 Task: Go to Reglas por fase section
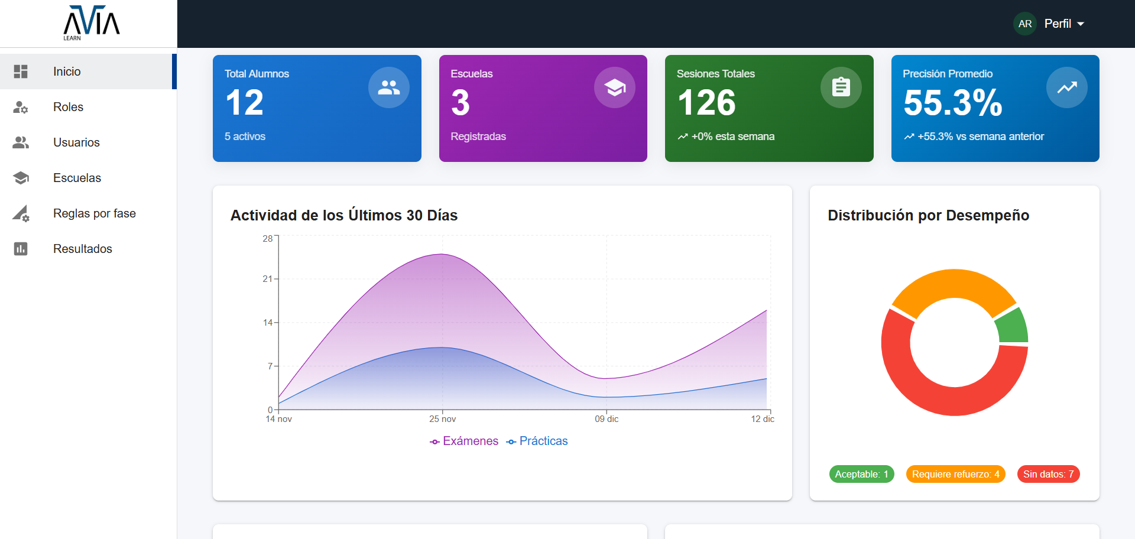tap(95, 213)
